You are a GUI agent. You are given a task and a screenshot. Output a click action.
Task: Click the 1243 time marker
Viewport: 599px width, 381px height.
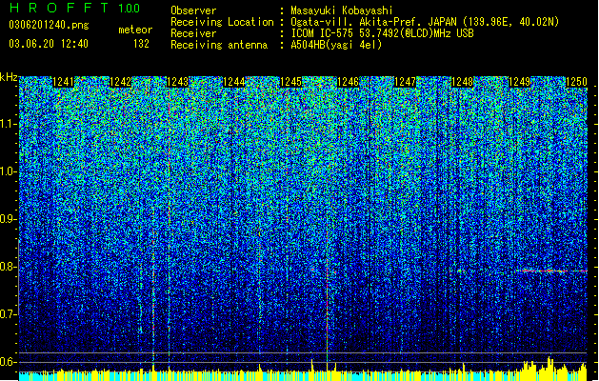coord(178,82)
